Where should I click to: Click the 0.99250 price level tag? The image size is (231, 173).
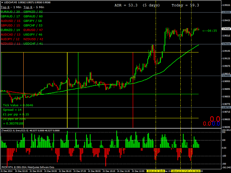pyautogui.click(x=226, y=44)
